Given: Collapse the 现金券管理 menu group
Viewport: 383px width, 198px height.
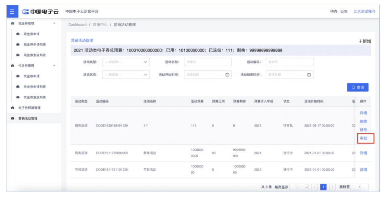Looking at the screenshot, I should pos(54,23).
